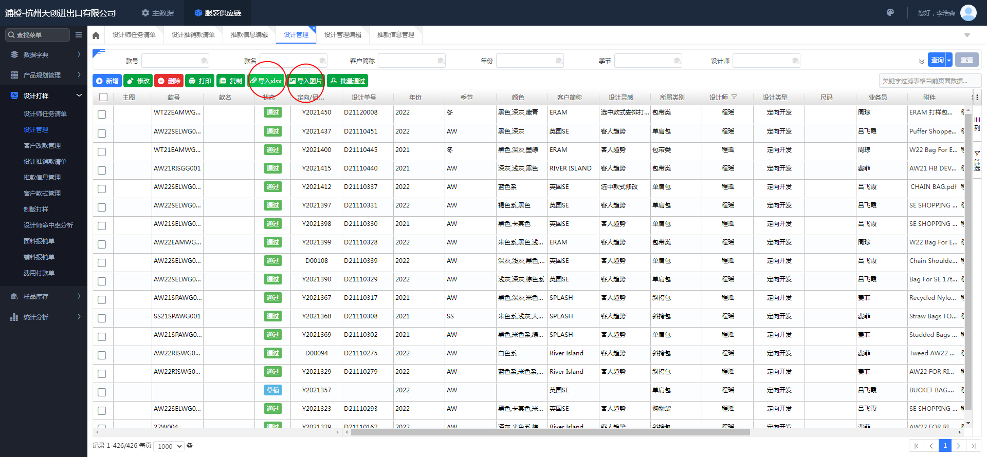Check the row with 设计单号 D21120008
987x457 pixels.
102,115
